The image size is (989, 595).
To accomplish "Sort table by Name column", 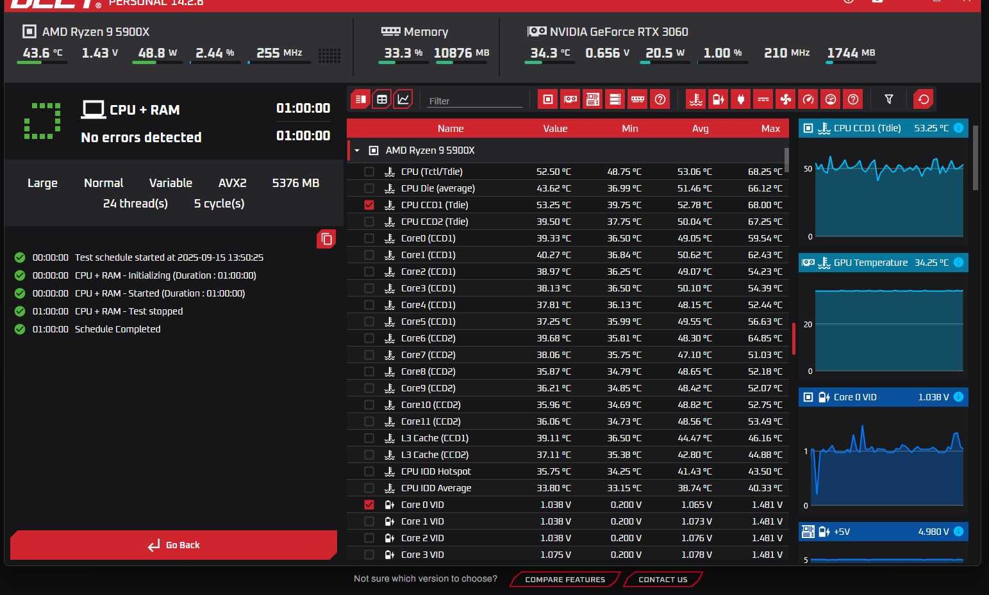I will (x=451, y=129).
